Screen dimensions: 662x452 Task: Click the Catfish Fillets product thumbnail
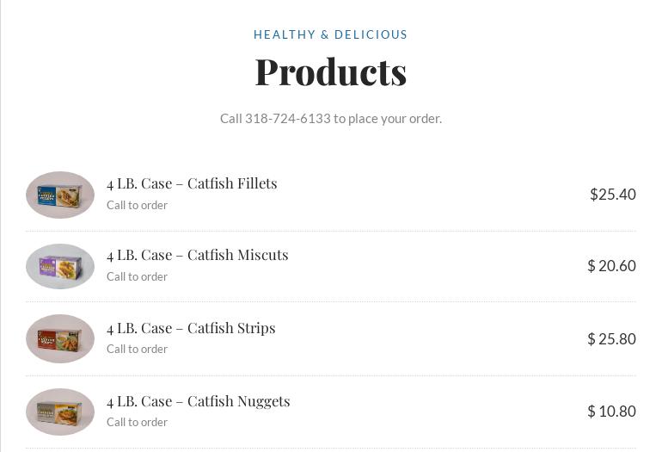(x=60, y=195)
